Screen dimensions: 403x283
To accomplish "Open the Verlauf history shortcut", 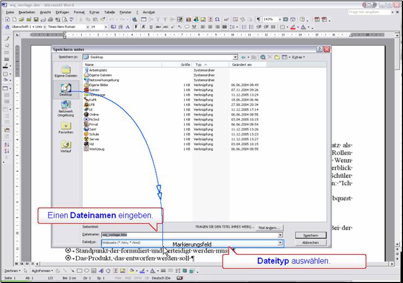I will 65,147.
